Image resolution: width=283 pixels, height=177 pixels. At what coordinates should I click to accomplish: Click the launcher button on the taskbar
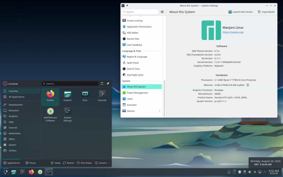[6, 172]
